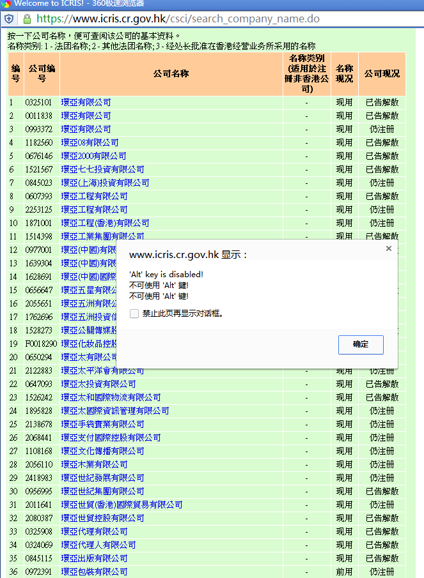Screen dimensions: 424x578
Task: Open company 環亞太平洋會有限公司
Action: click(x=102, y=371)
